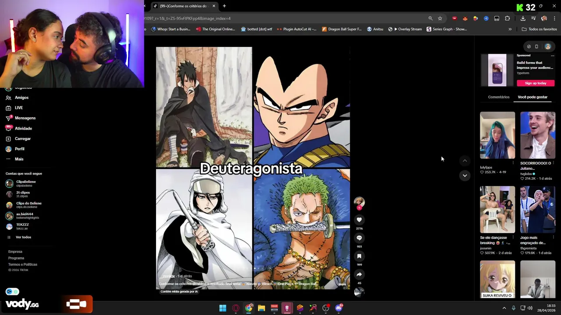The width and height of the screenshot is (561, 315).
Task: Go to next video with down arrow
Action: tap(465, 175)
